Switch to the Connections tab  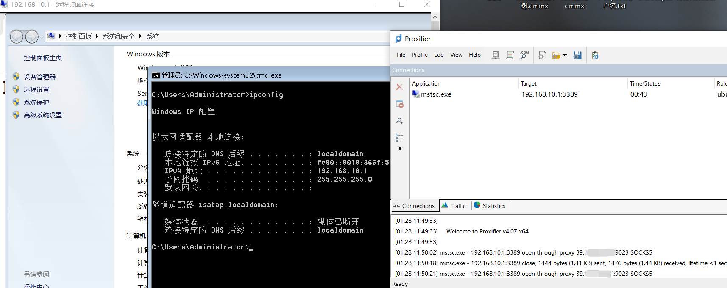pyautogui.click(x=414, y=206)
